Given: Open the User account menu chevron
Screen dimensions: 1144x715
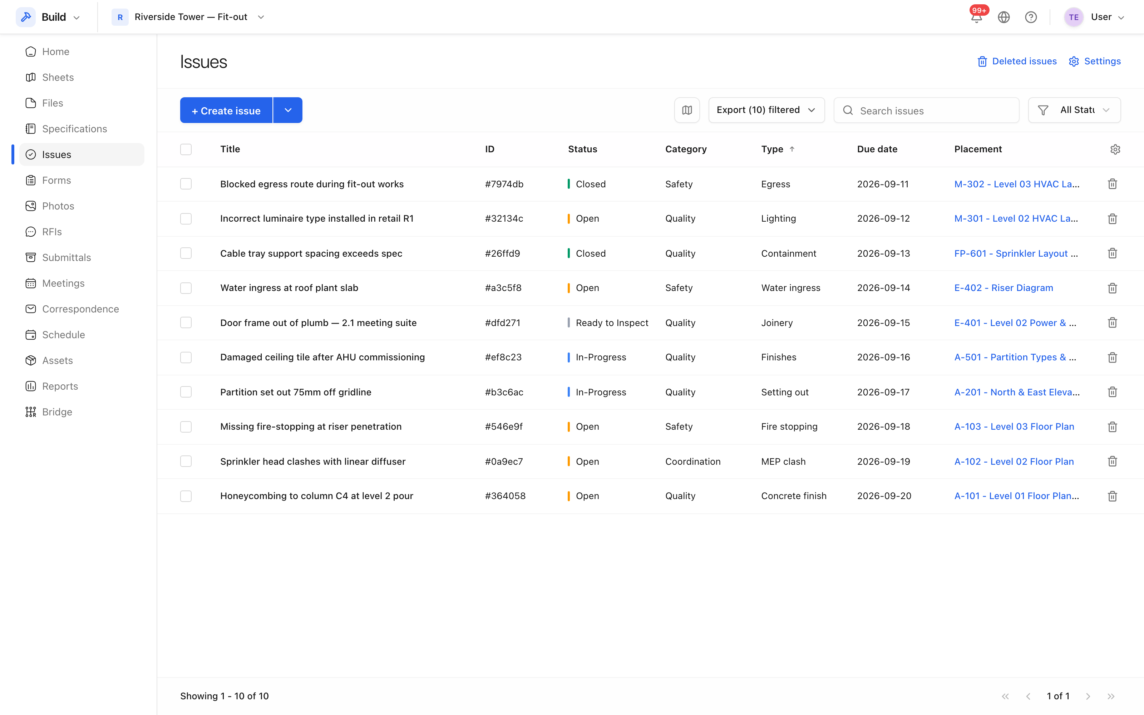Looking at the screenshot, I should [x=1121, y=18].
